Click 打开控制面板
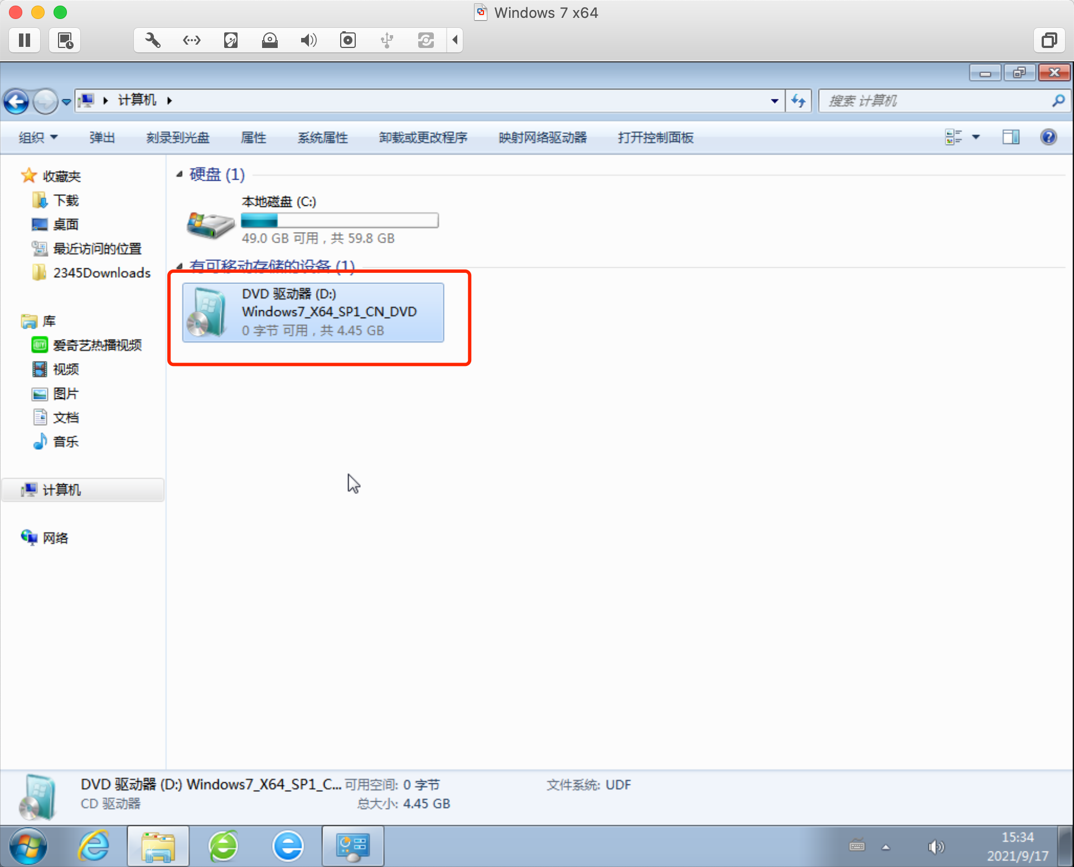Image resolution: width=1074 pixels, height=867 pixels. click(656, 138)
